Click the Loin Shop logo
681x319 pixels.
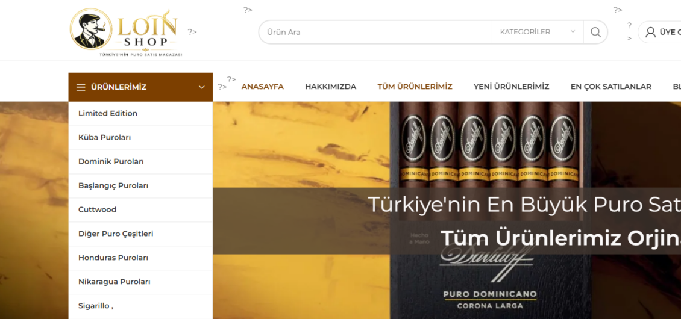[x=126, y=33]
